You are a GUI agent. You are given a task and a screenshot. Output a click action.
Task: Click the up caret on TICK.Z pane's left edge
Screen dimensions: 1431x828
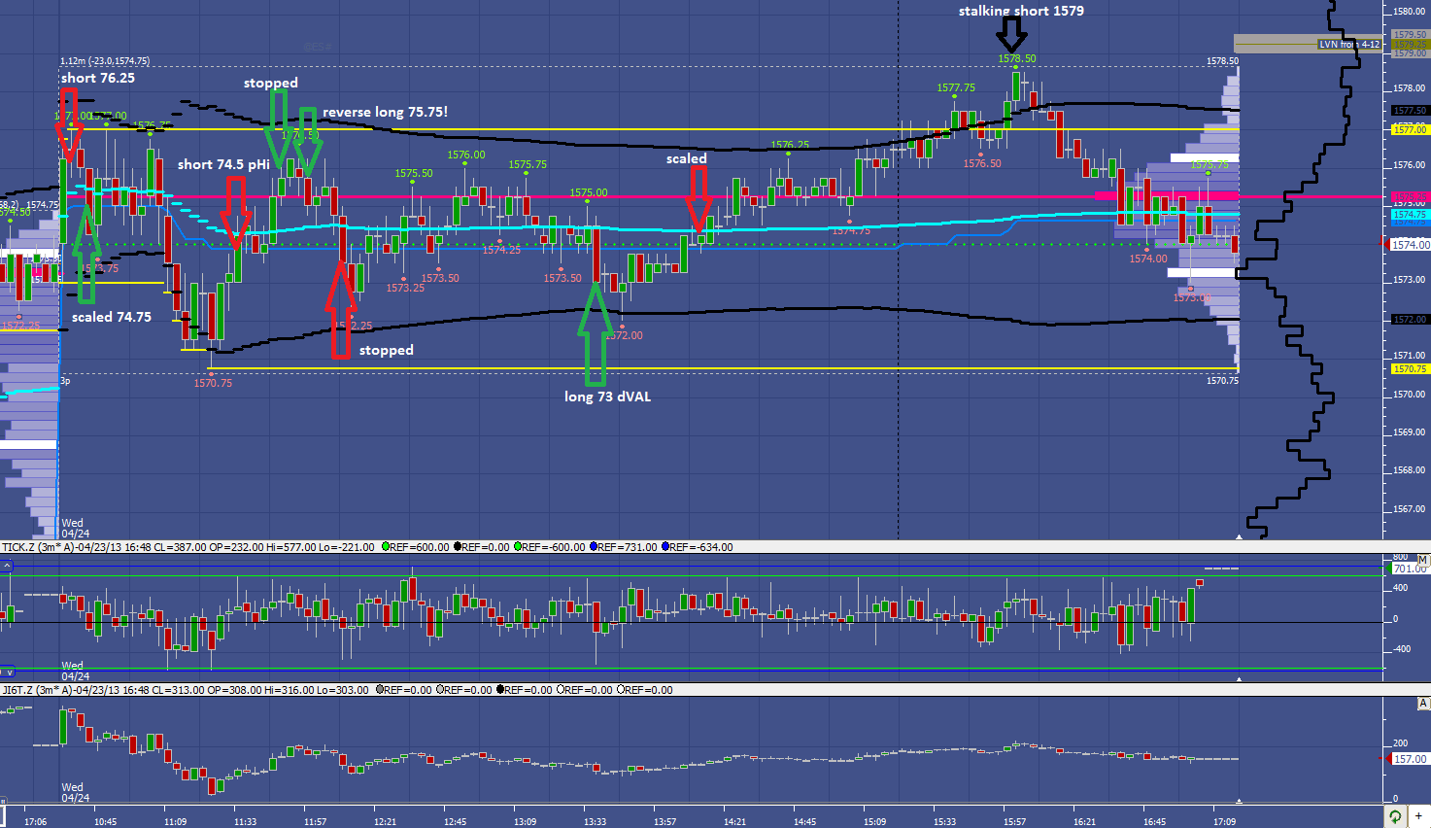point(7,564)
